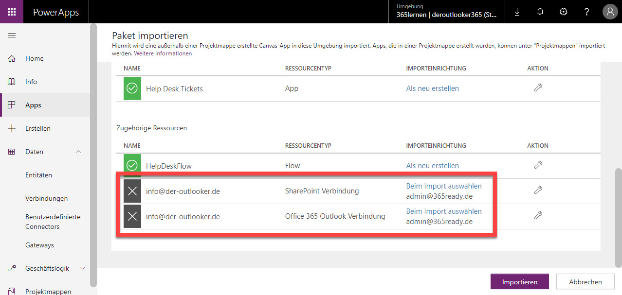
Task: Open Gateways under Daten
Action: (x=39, y=245)
